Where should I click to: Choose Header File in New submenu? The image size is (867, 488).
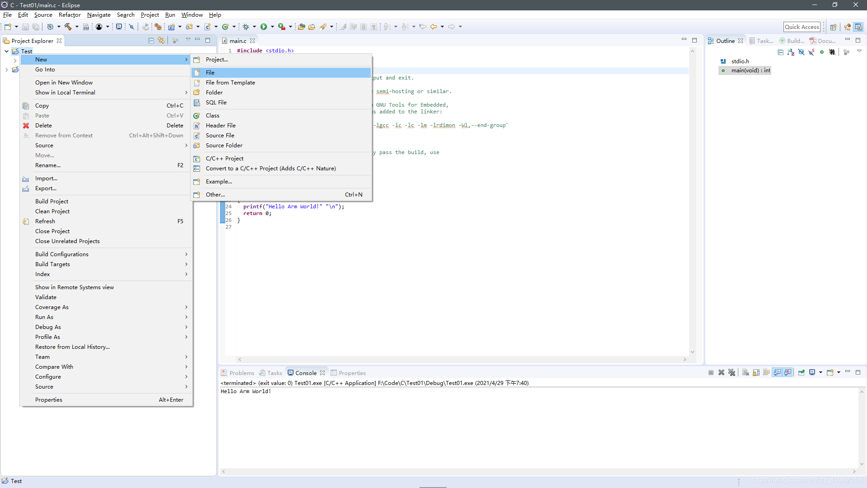(281, 125)
